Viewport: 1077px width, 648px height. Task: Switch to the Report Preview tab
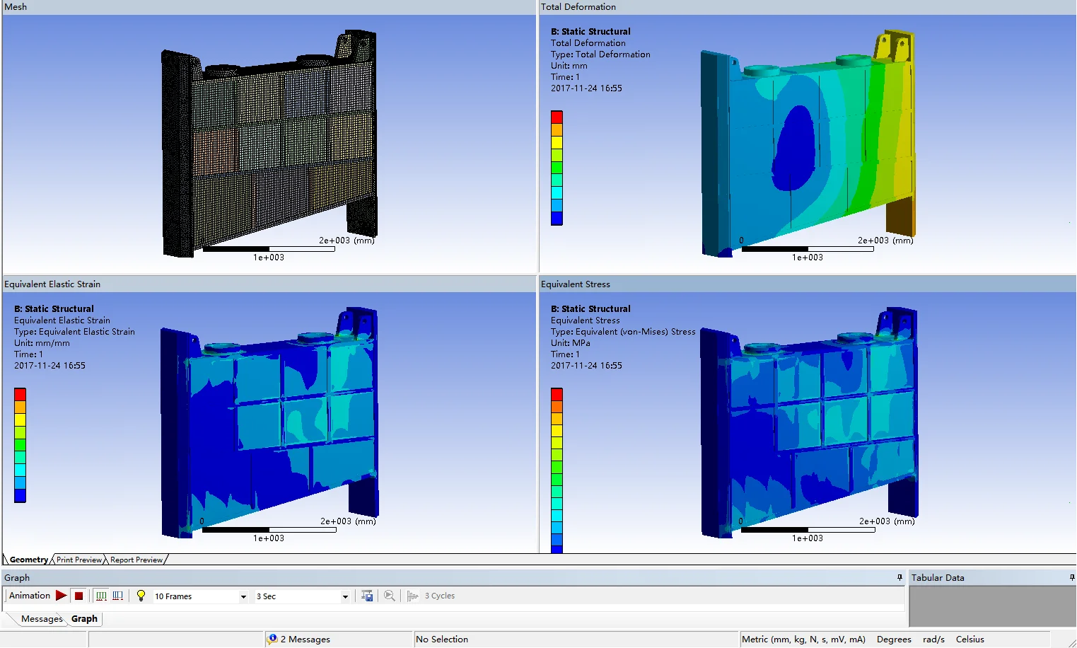pos(136,560)
